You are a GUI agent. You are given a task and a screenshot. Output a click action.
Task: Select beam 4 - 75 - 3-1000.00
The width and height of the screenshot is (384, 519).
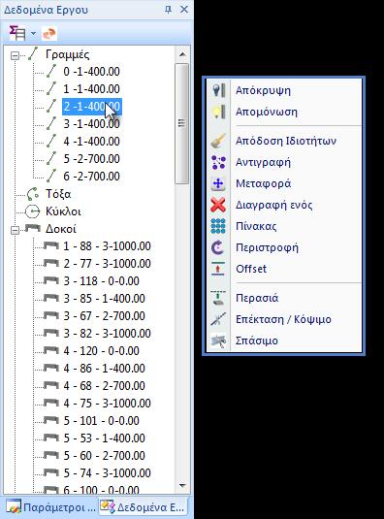pos(108,404)
